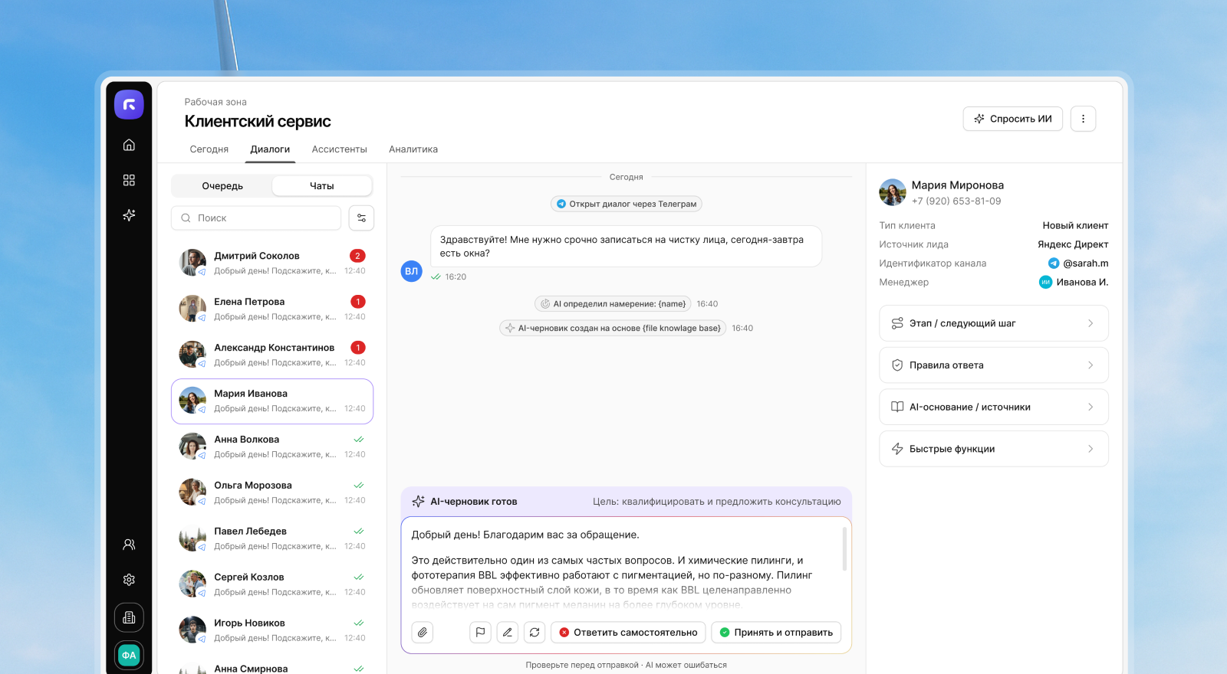Click the Спросить ИИ button
The image size is (1227, 674).
coord(1013,119)
